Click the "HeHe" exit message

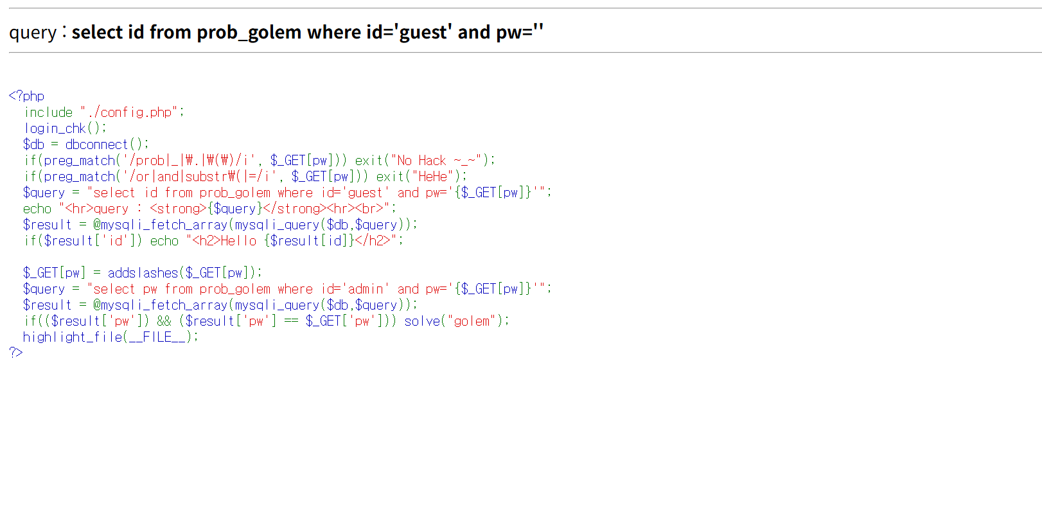pos(433,177)
